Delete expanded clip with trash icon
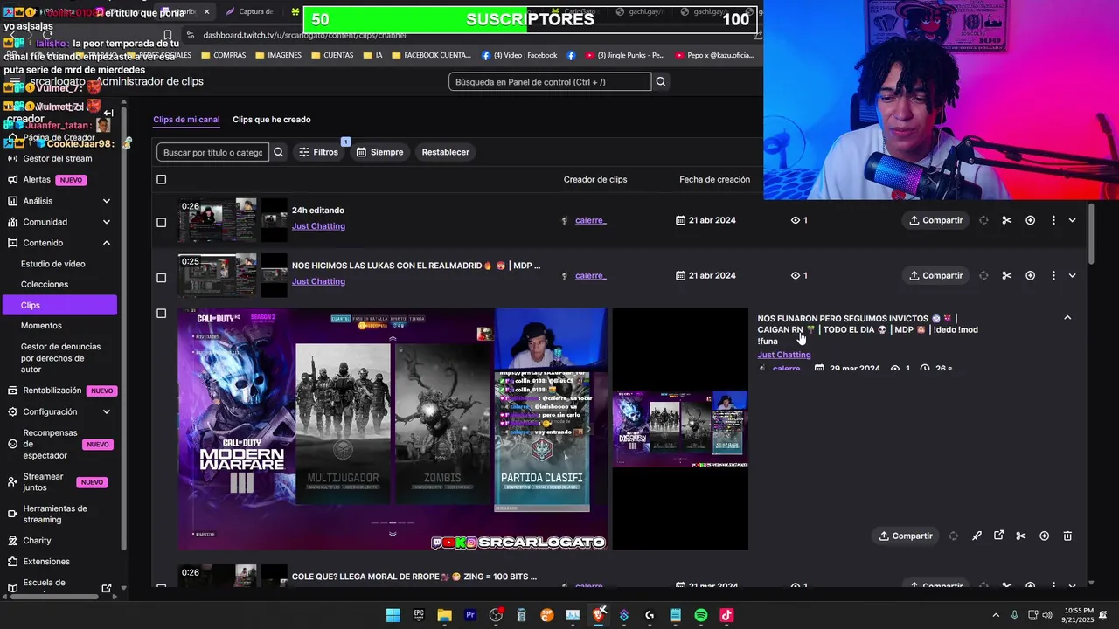This screenshot has width=1119, height=629. tap(1067, 536)
